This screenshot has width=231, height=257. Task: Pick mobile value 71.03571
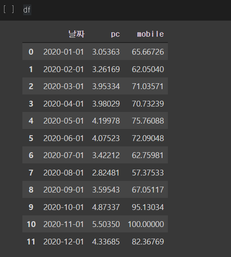(148, 86)
